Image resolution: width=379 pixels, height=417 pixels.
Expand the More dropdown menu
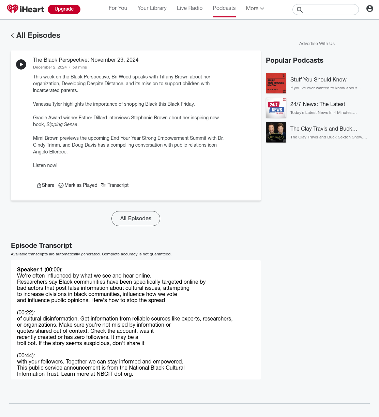(255, 9)
